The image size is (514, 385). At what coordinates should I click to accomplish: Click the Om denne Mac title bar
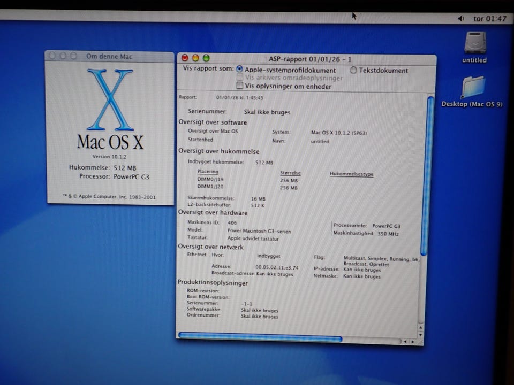109,56
